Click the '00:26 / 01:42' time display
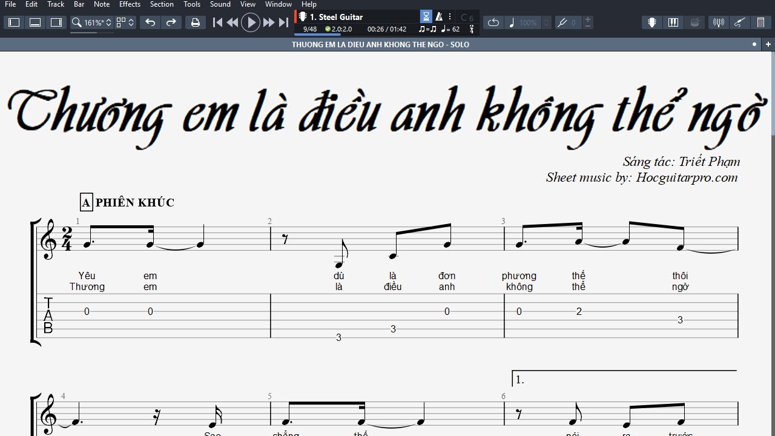Image resolution: width=775 pixels, height=436 pixels. pos(387,29)
